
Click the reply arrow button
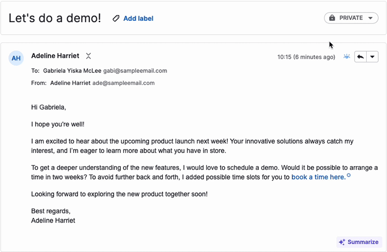pos(360,56)
